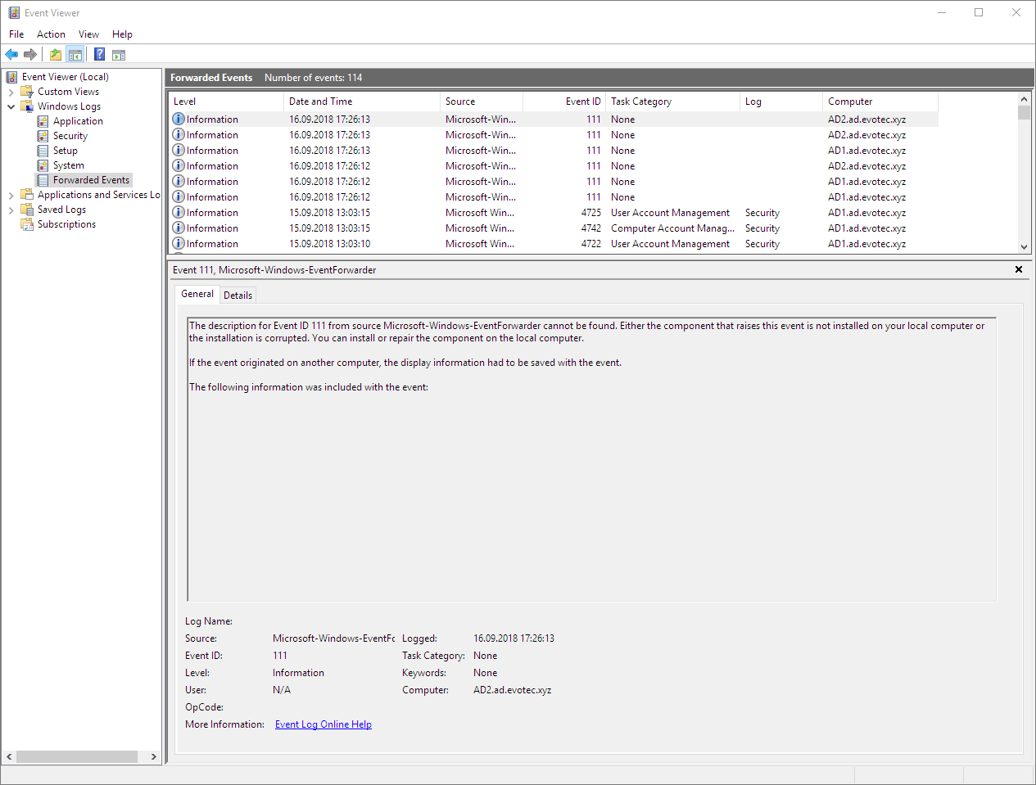Close the event preview pane
The width and height of the screenshot is (1036, 785).
(x=1019, y=269)
